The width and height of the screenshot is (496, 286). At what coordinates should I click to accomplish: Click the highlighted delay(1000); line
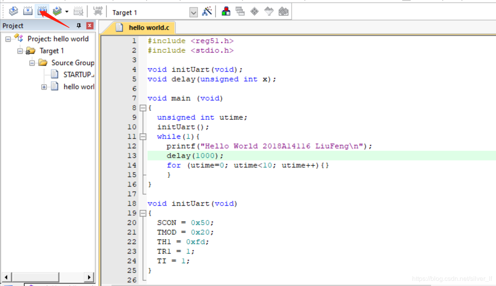(x=195, y=156)
